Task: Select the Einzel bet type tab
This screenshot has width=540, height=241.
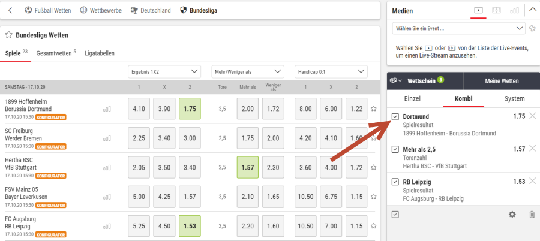Action: (412, 98)
